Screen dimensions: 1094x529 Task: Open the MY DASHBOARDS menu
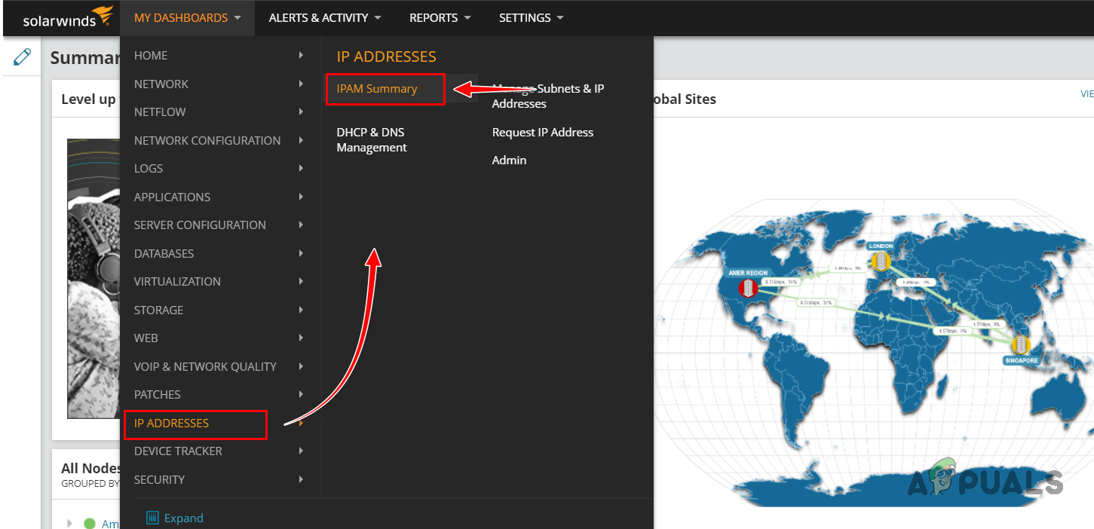click(188, 17)
